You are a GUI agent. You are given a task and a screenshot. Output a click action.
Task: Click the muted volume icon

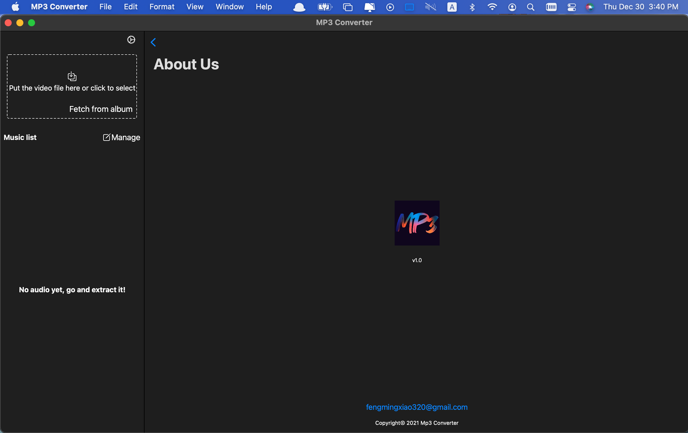(430, 7)
